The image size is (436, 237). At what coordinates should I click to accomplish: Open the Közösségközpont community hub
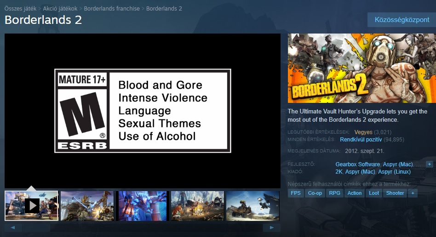click(x=402, y=20)
